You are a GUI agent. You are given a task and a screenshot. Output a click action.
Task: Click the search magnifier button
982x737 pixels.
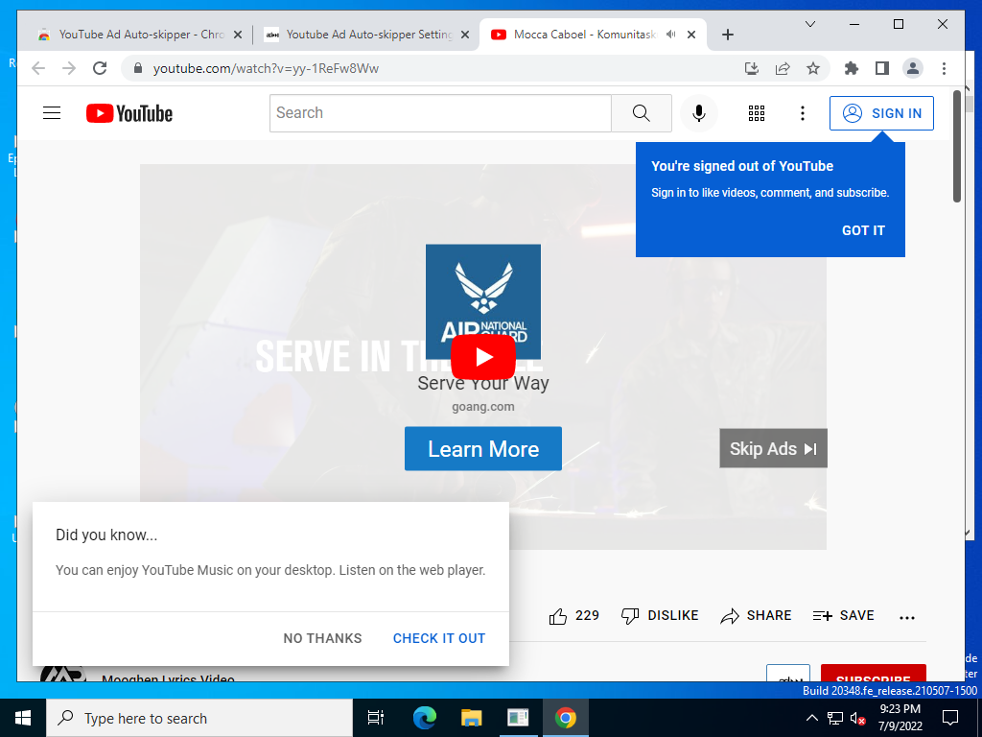click(x=642, y=113)
